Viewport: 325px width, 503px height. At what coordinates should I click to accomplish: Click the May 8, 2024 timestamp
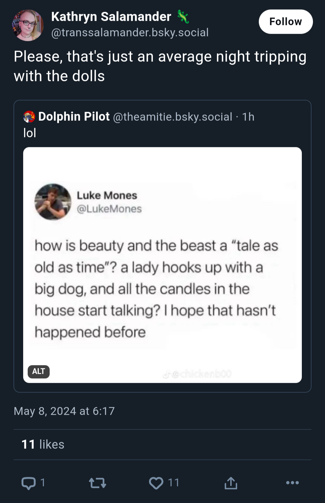[64, 411]
